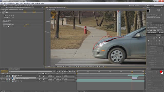Screen dimensions: 164x92
Task: Expand Distortion Percentage property
Action: coord(2,26)
